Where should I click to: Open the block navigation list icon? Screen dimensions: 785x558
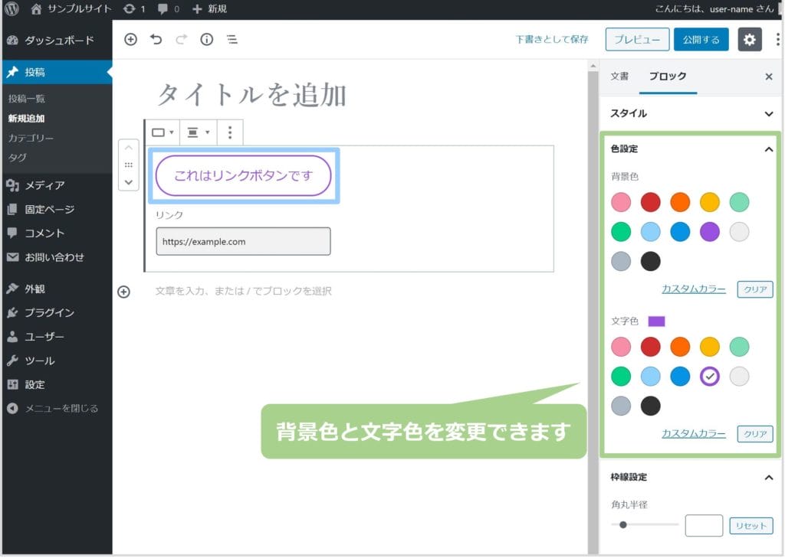point(232,40)
